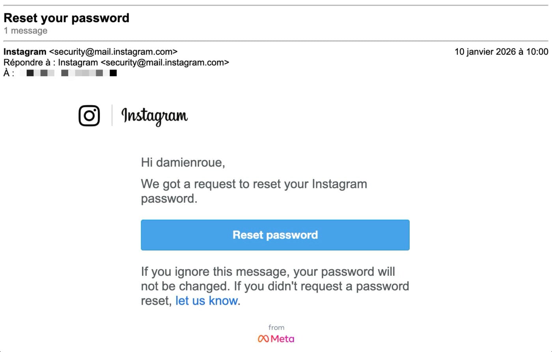The image size is (552, 352).
Task: Click the "1 message" count label
Action: tap(26, 31)
